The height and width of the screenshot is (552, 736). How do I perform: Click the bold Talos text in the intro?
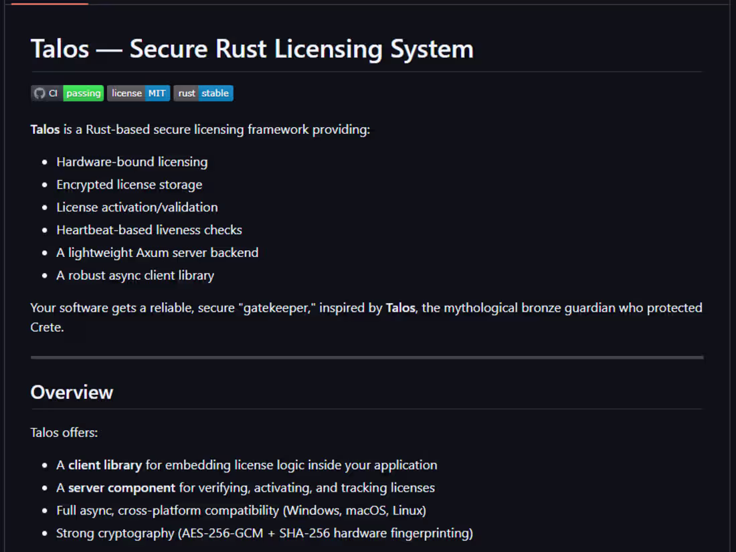pos(45,129)
